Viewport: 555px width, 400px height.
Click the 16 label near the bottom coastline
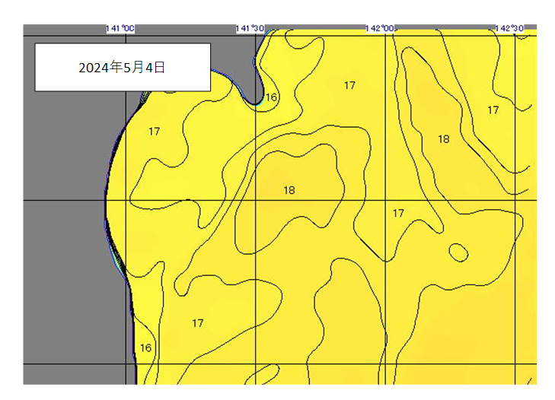click(146, 348)
